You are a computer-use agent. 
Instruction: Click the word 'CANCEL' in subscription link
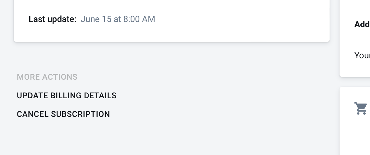[x=33, y=114]
